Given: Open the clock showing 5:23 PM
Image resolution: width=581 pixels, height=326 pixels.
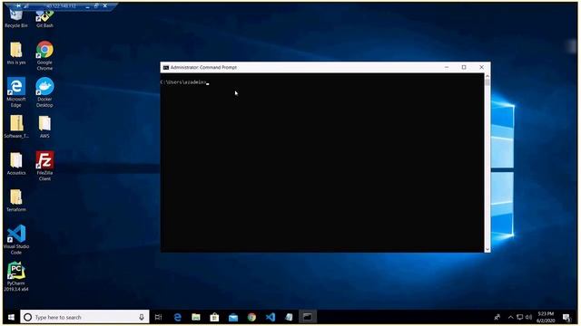Looking at the screenshot, I should [x=546, y=317].
